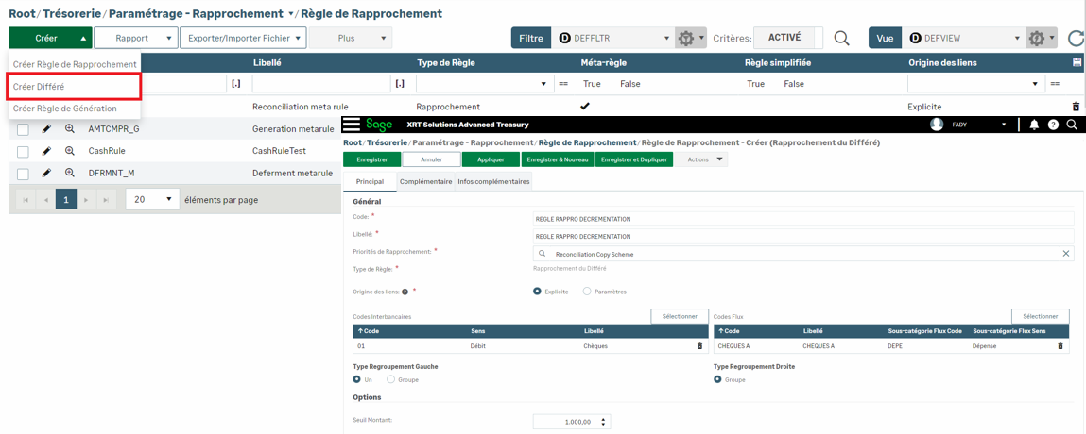Click the magnifier search icon near Critères
The image size is (1086, 434).
pos(841,39)
